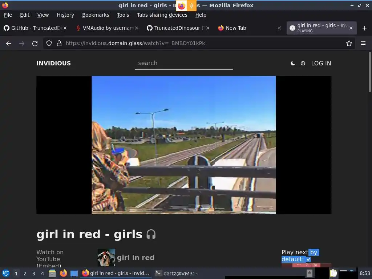Click the video player area
The width and height of the screenshot is (372, 279).
click(x=184, y=145)
